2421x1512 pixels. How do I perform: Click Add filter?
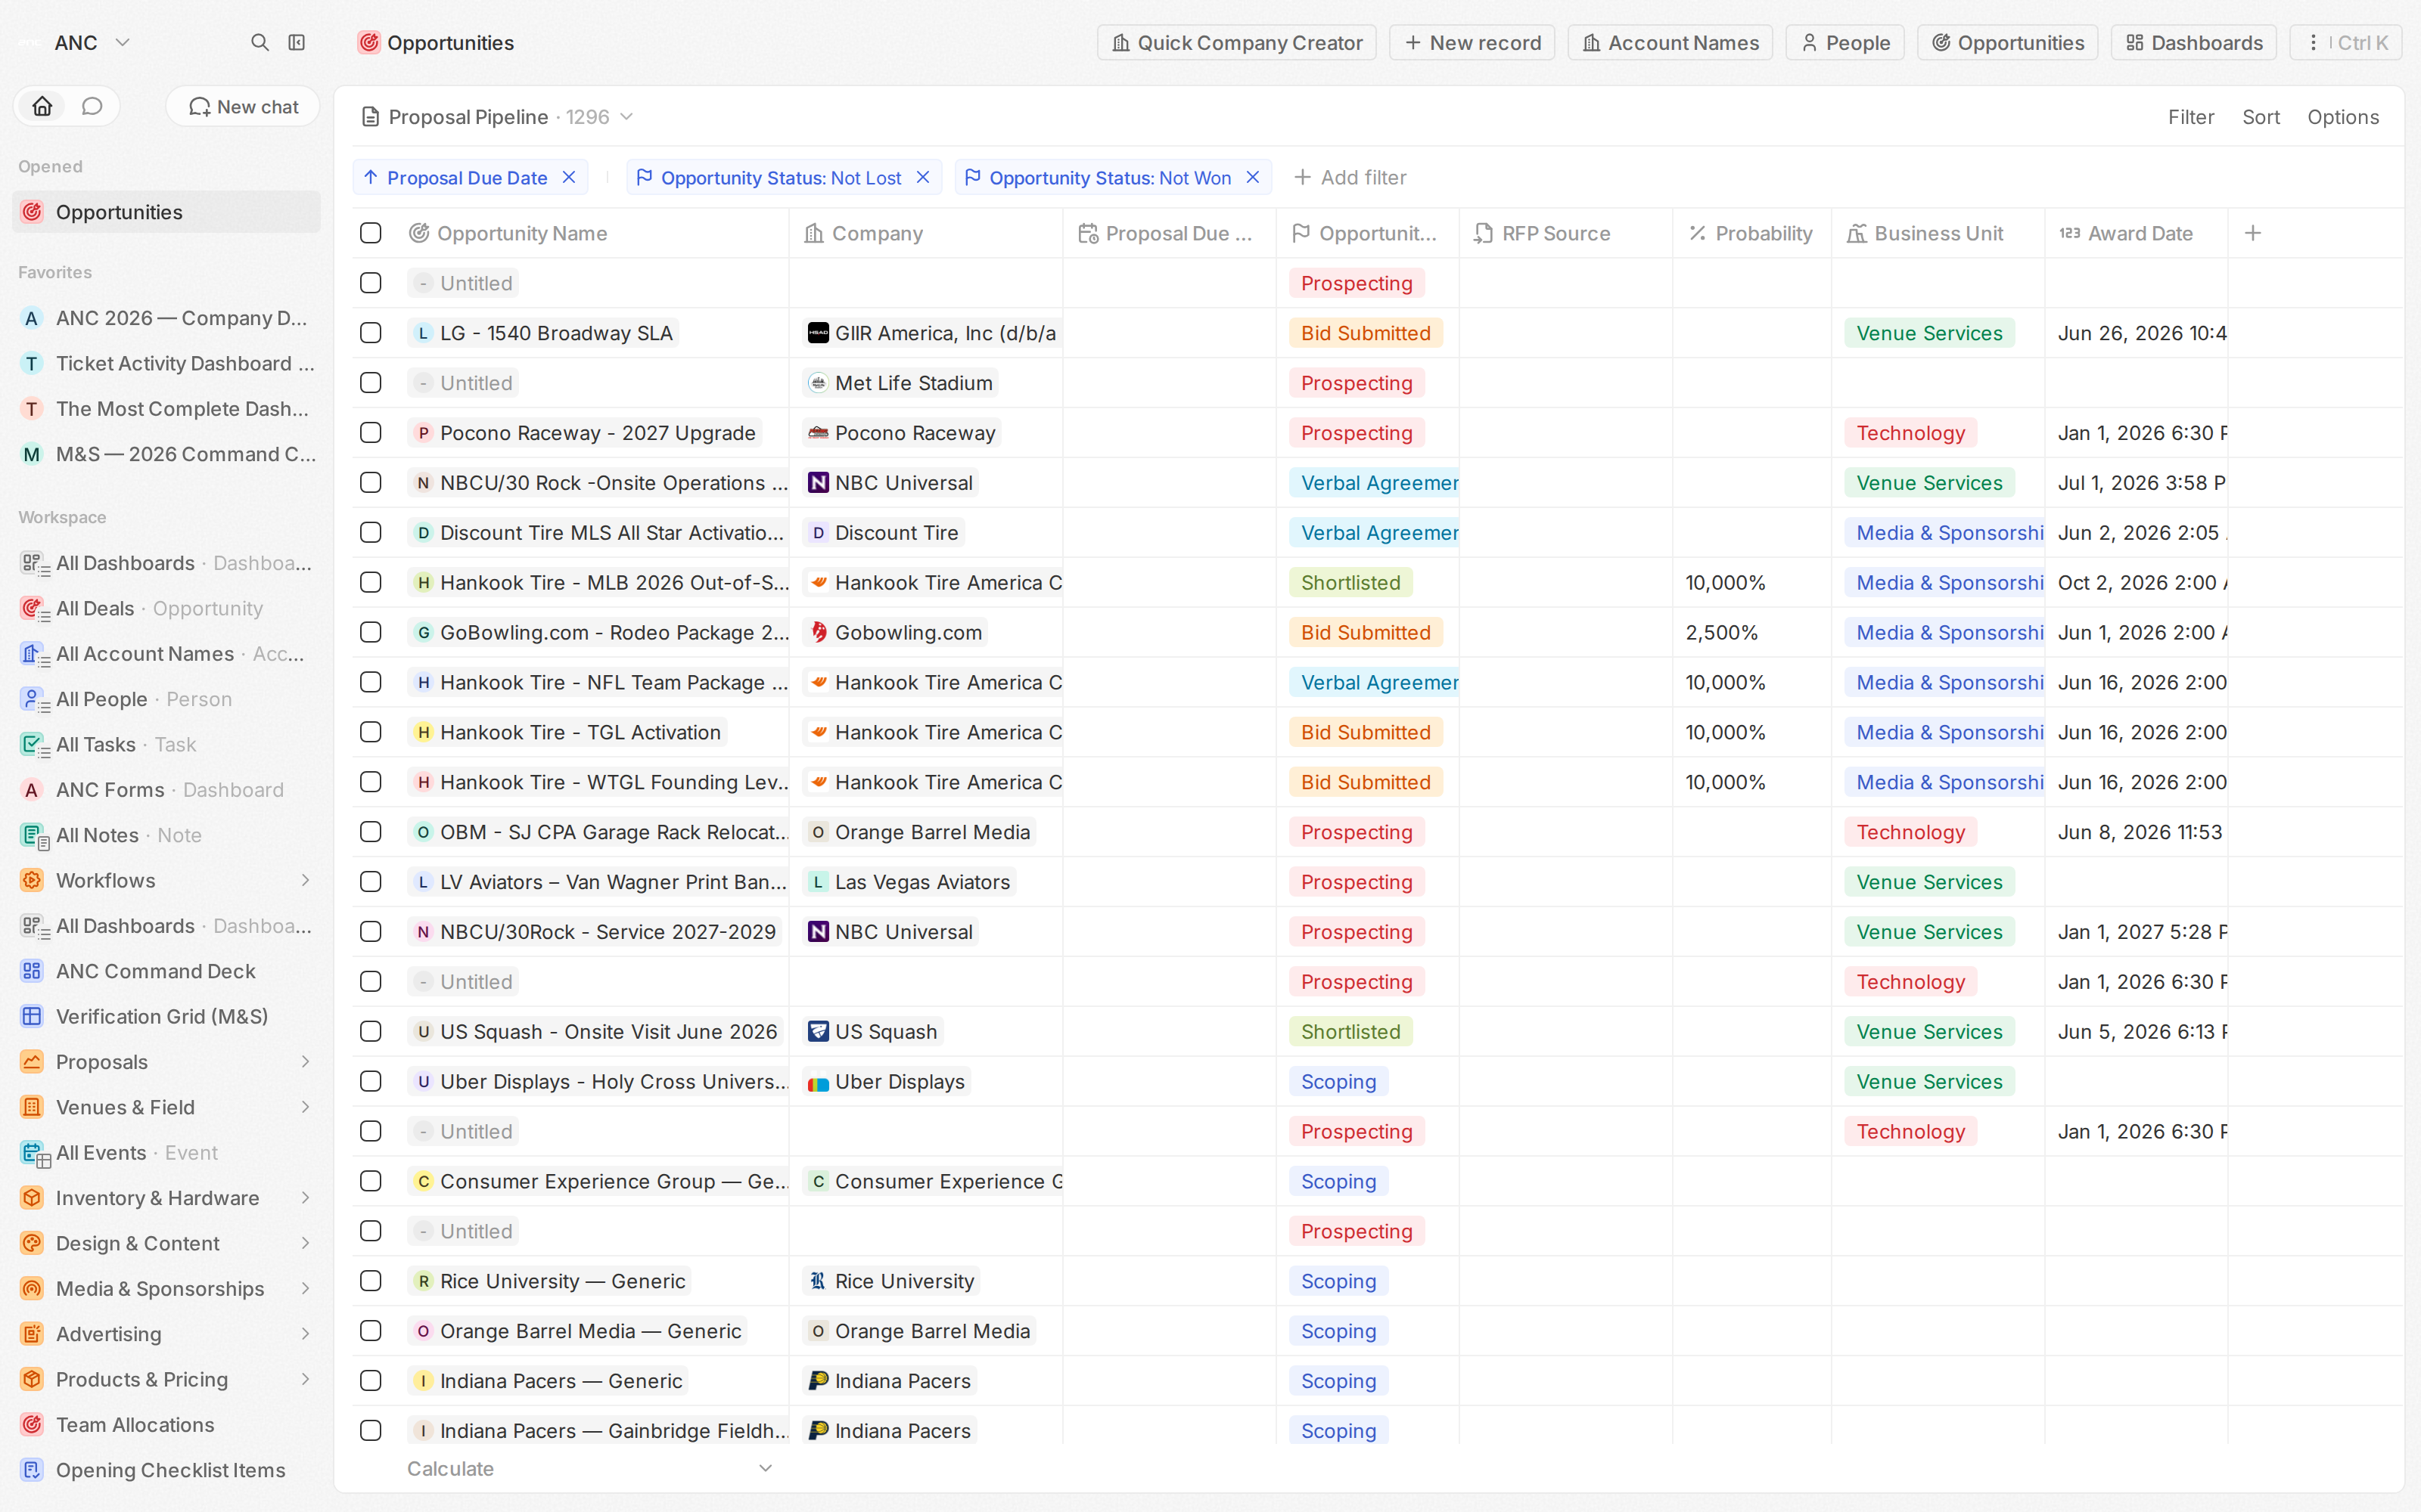click(x=1350, y=177)
